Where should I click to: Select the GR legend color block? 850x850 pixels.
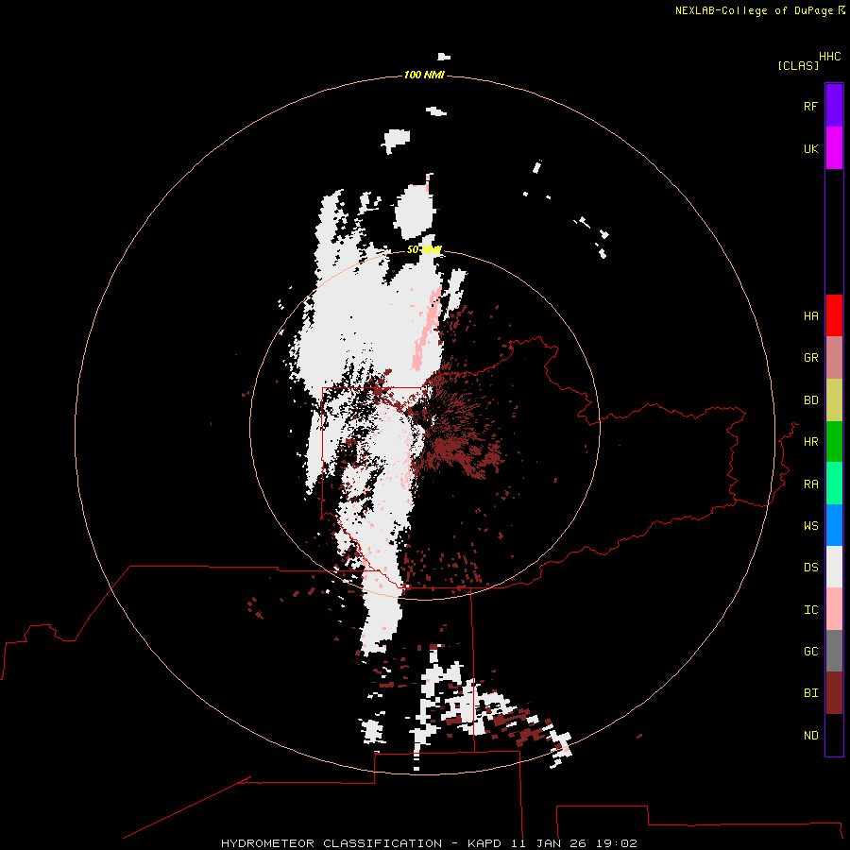(x=834, y=358)
